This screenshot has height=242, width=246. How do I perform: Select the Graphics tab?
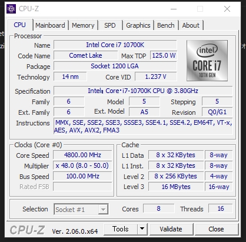[138, 25]
